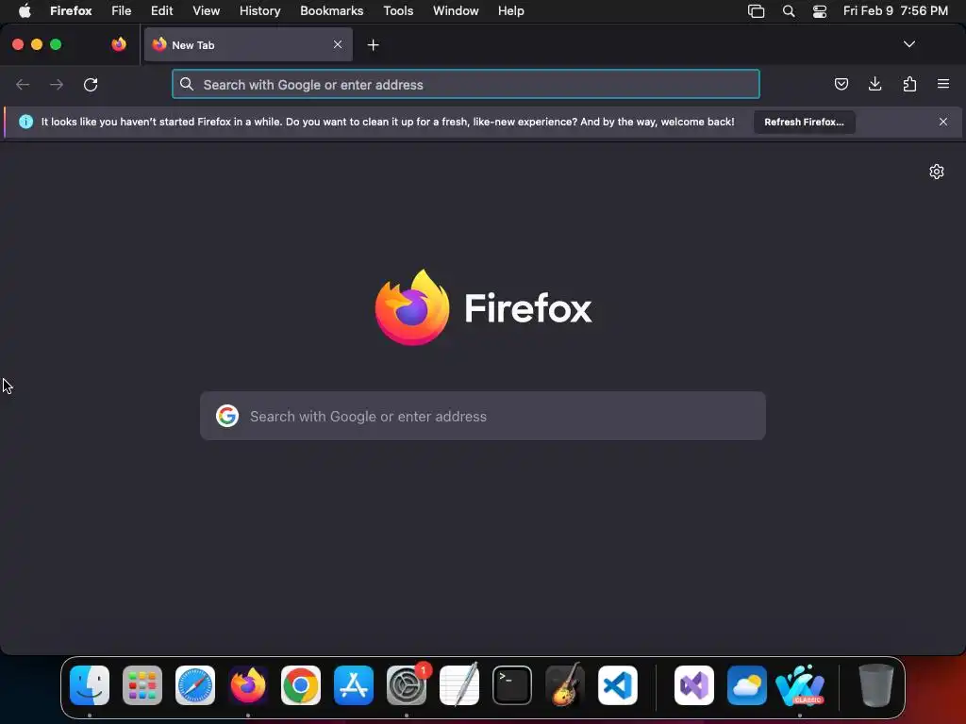The width and height of the screenshot is (966, 724).
Task: Open the Bookmarks menu
Action: [x=331, y=11]
